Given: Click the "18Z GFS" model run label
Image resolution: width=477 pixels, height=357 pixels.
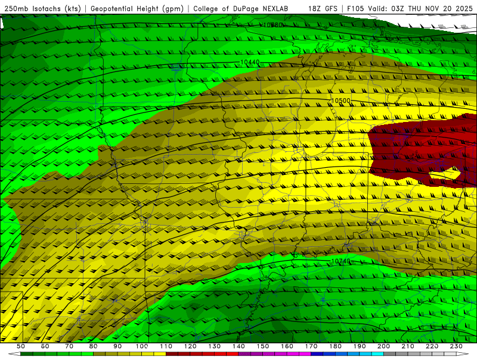Looking at the screenshot, I should [323, 8].
